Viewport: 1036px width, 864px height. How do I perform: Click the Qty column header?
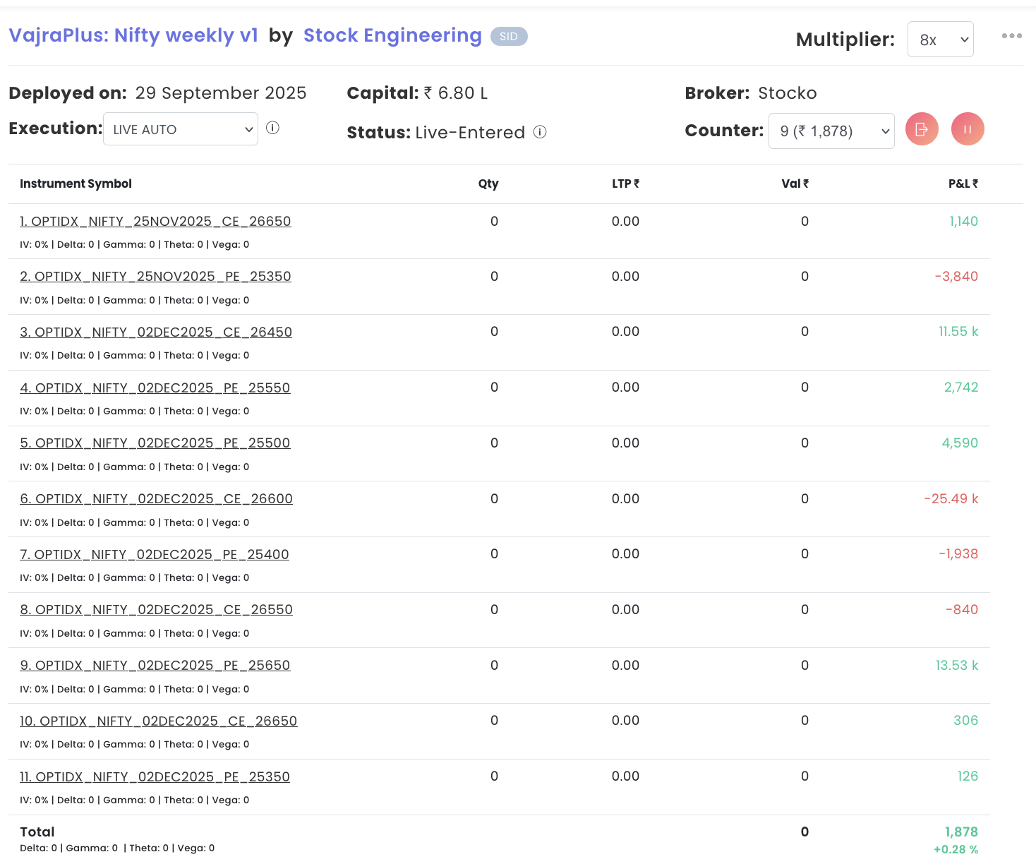tap(488, 184)
